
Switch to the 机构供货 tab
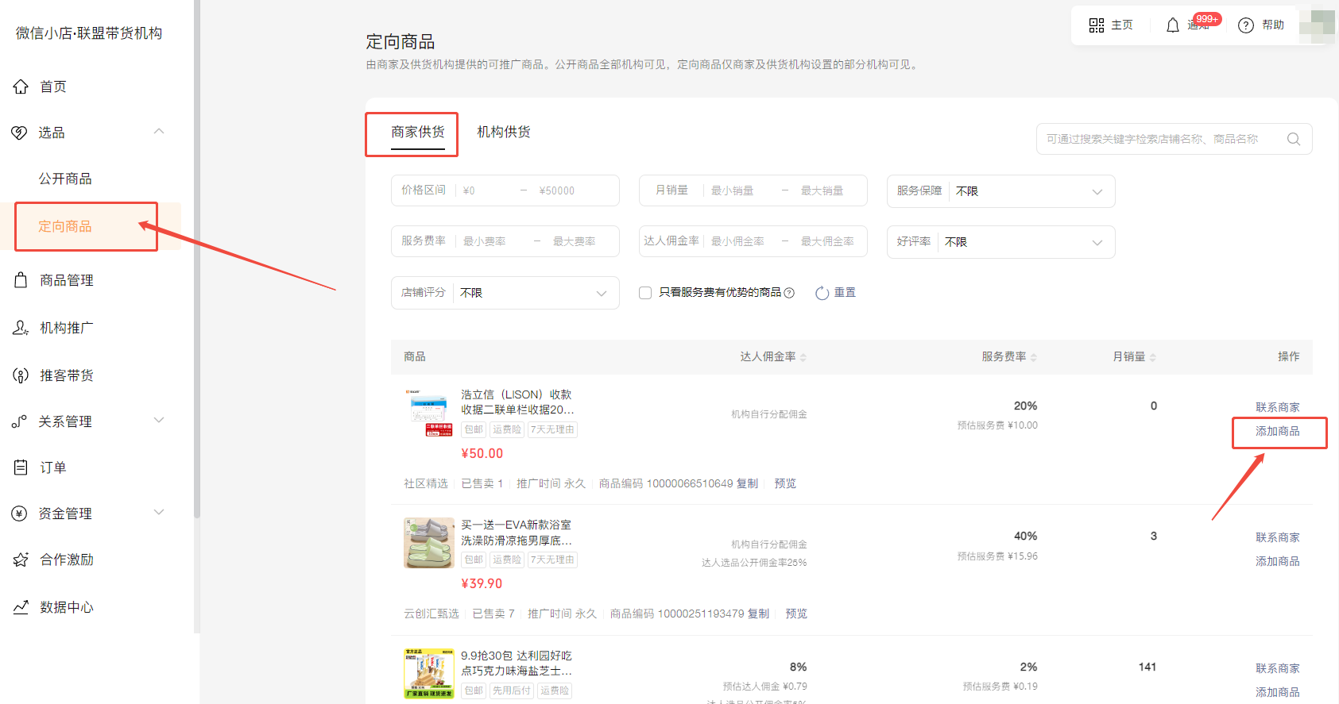503,132
